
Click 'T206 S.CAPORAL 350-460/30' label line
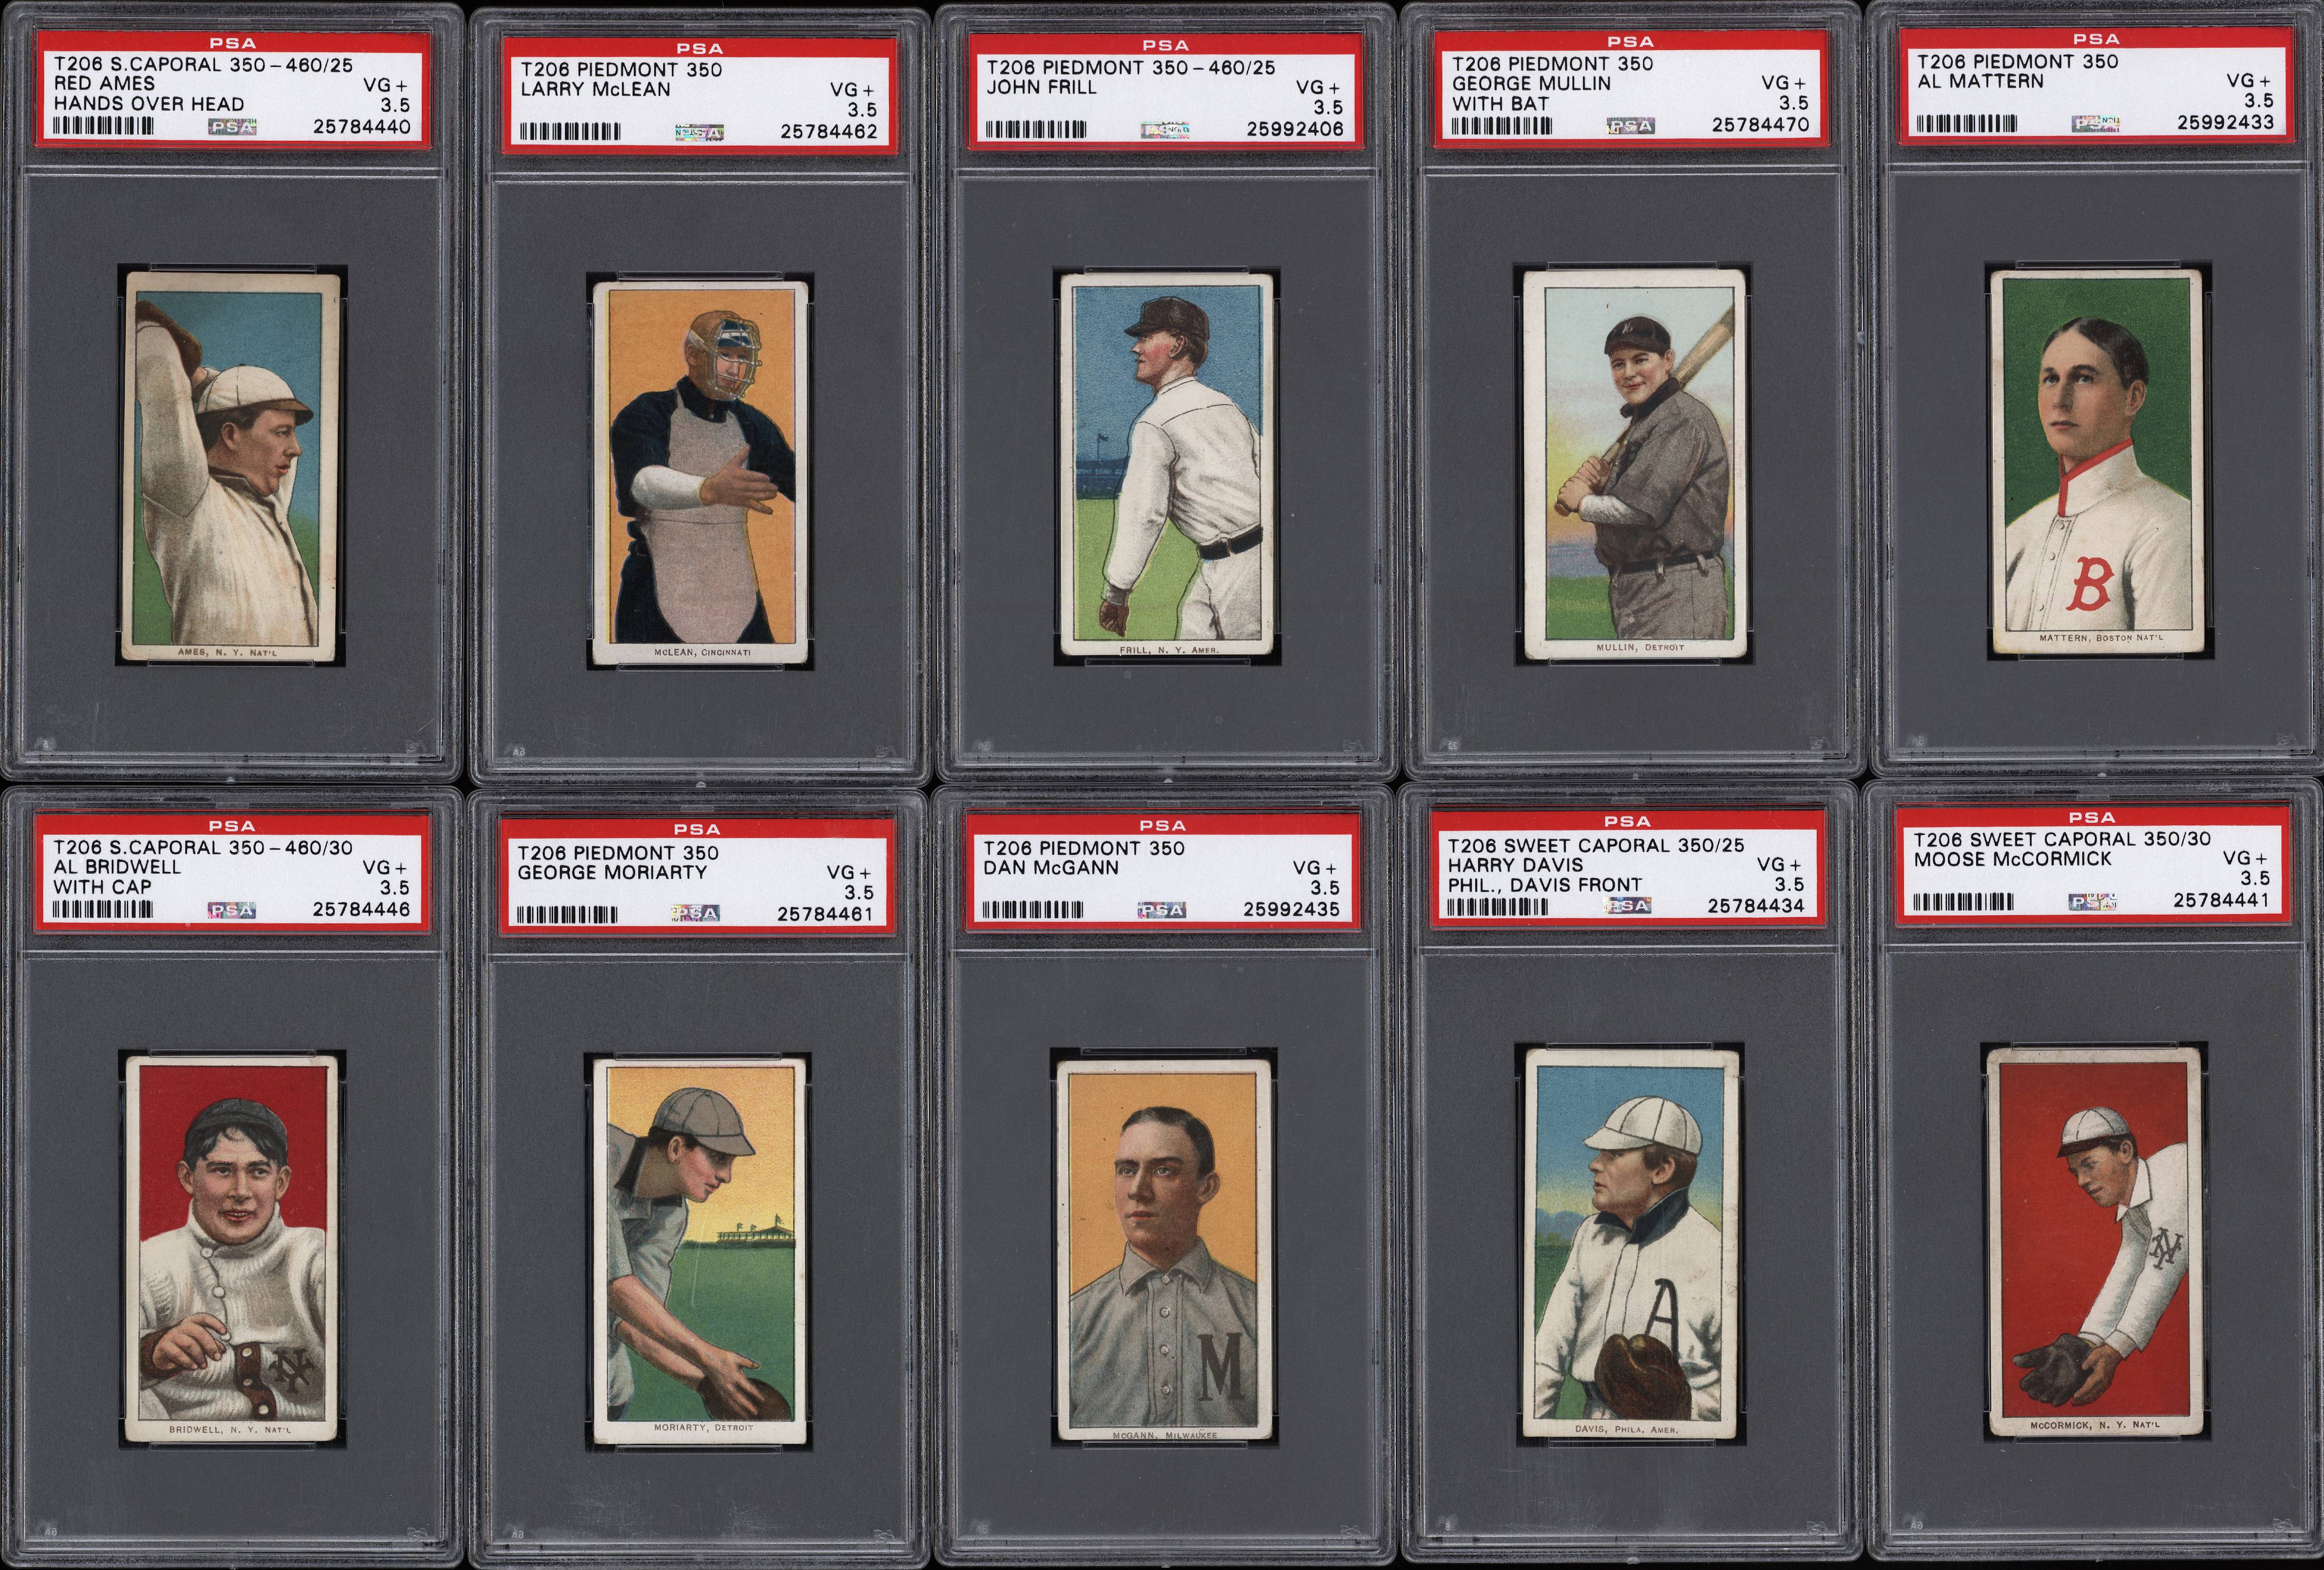tap(202, 848)
